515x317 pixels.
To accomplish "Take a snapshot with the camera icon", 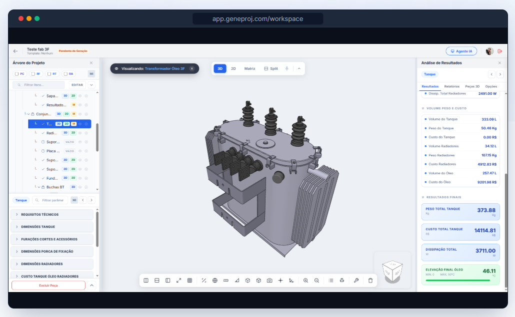I will tap(269, 280).
